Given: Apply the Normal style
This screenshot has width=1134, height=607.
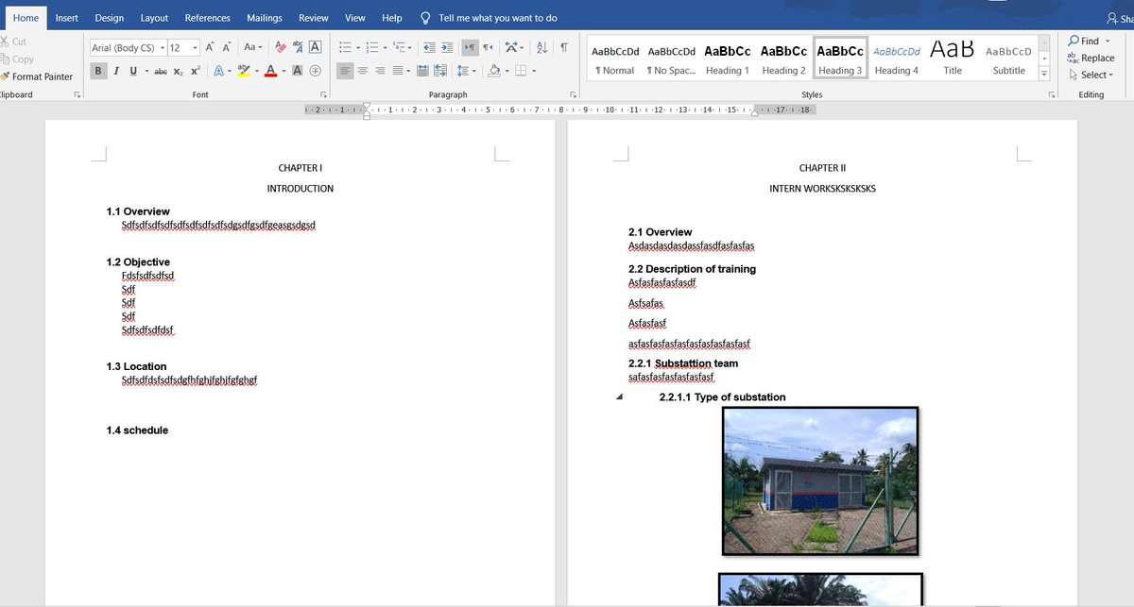Looking at the screenshot, I should click(615, 59).
